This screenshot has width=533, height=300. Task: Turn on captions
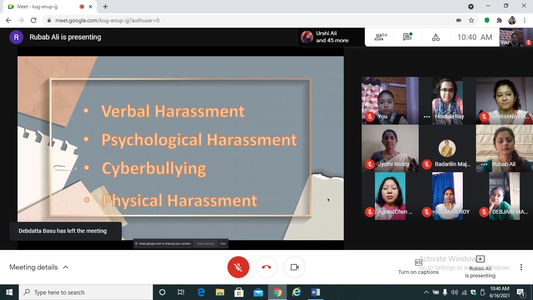[418, 267]
